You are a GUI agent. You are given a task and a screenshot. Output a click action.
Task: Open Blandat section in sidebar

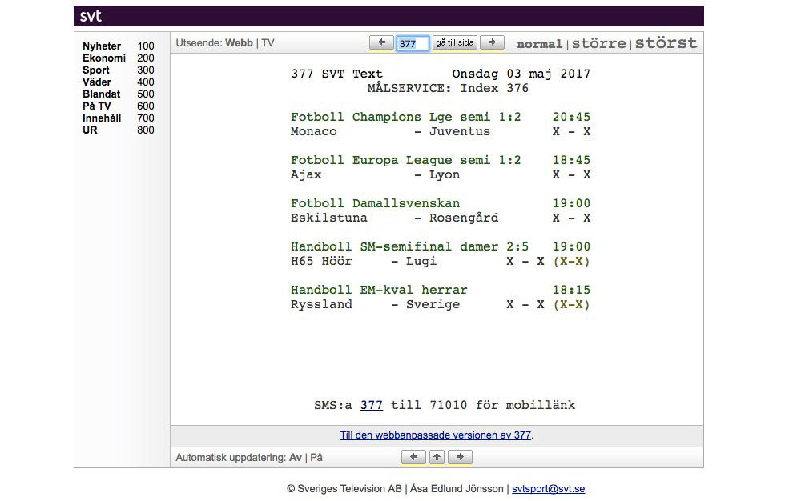(x=101, y=94)
